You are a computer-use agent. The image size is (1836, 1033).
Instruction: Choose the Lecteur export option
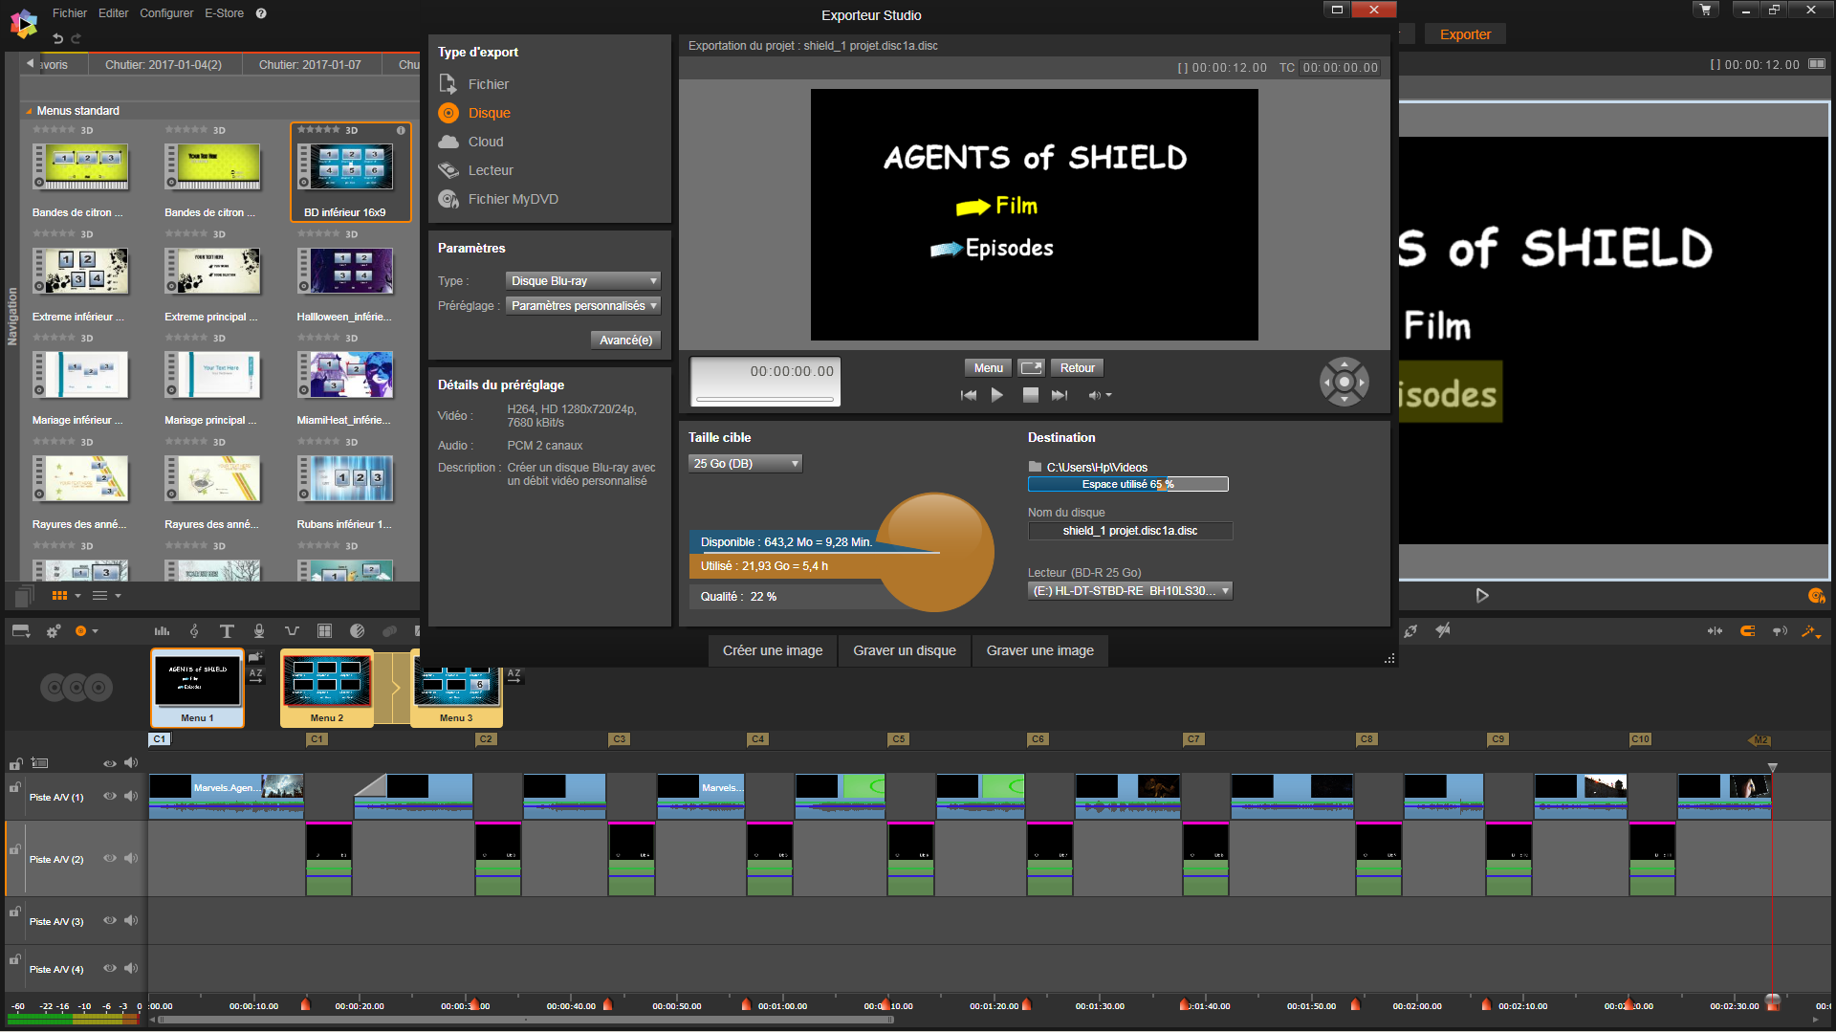(x=475, y=170)
